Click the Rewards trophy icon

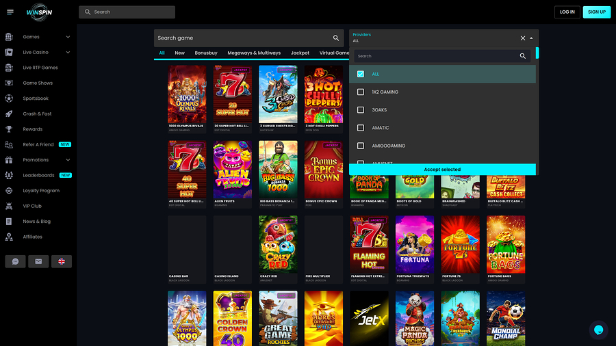pyautogui.click(x=9, y=129)
